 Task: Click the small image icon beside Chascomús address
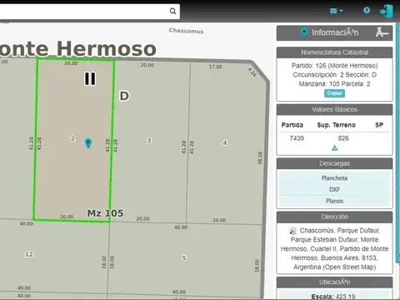(292, 231)
